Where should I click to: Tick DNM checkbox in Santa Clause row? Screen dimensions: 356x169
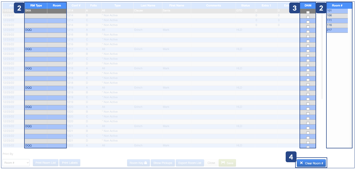click(x=308, y=12)
